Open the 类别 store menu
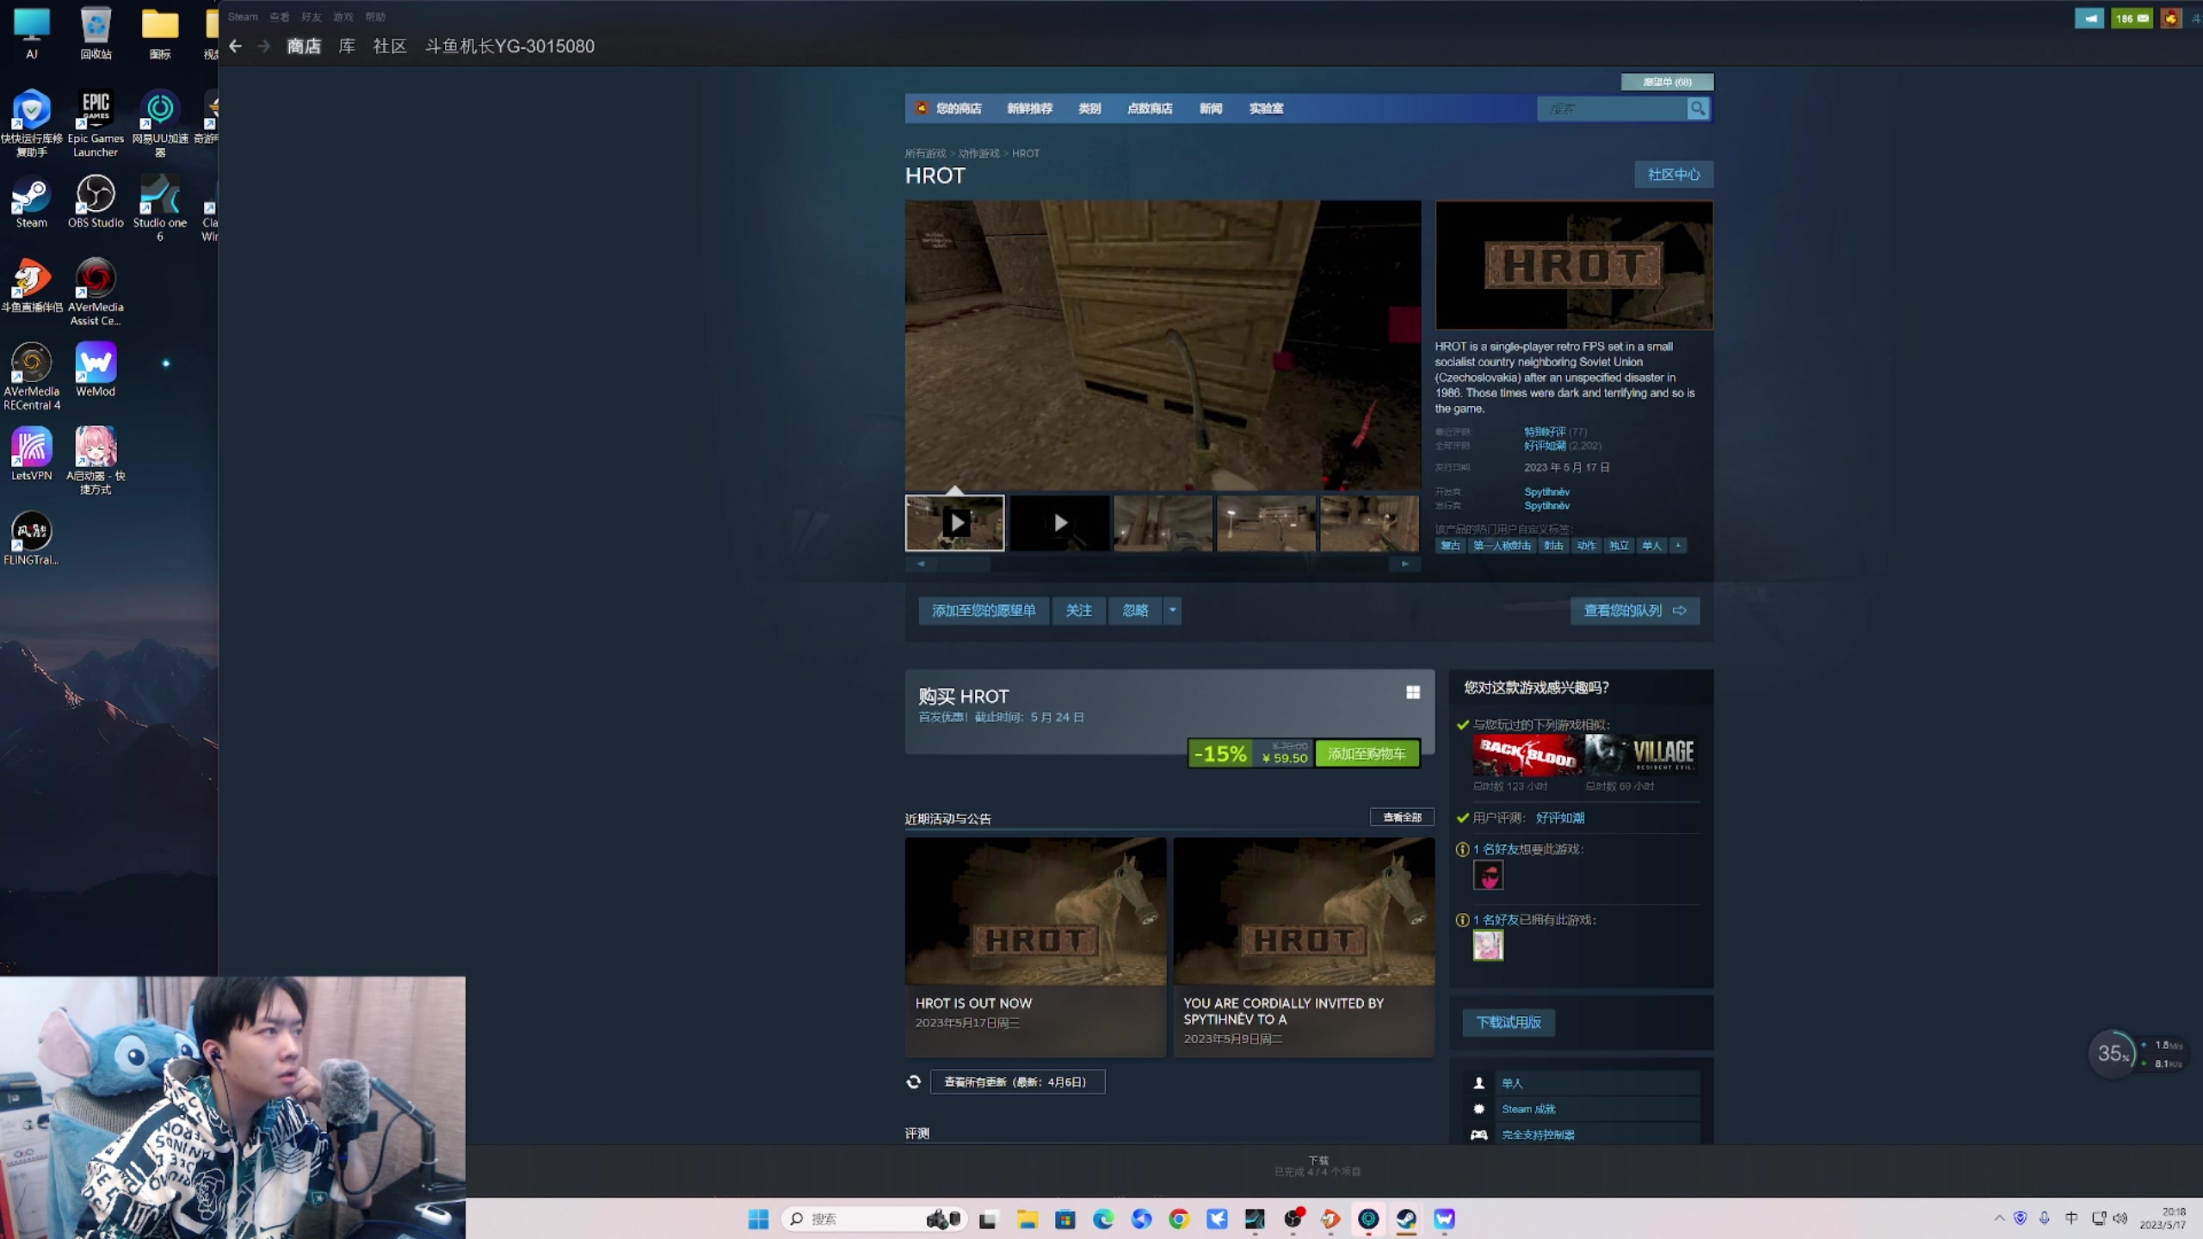 [x=1089, y=108]
